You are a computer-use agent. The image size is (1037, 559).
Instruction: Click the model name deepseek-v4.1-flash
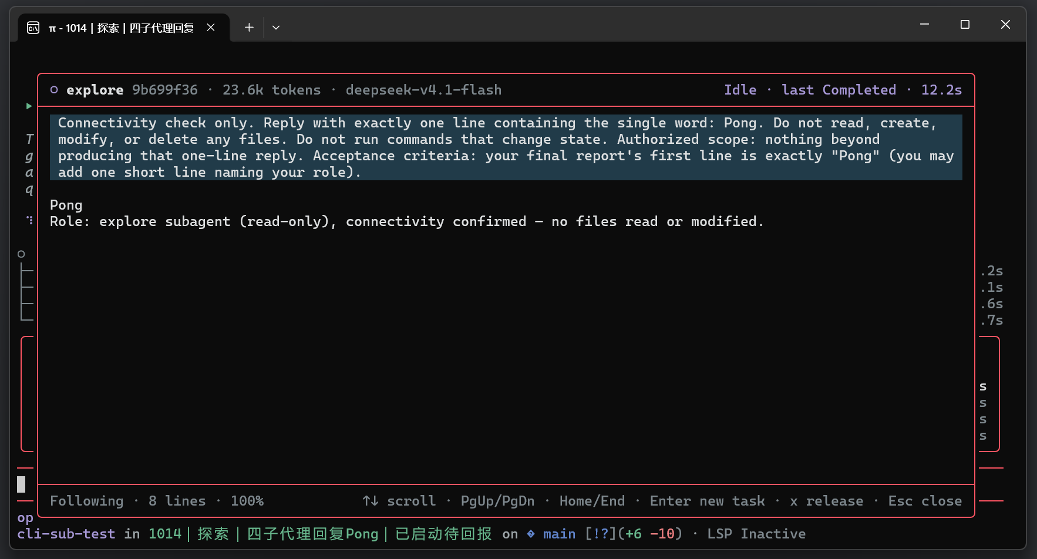424,90
